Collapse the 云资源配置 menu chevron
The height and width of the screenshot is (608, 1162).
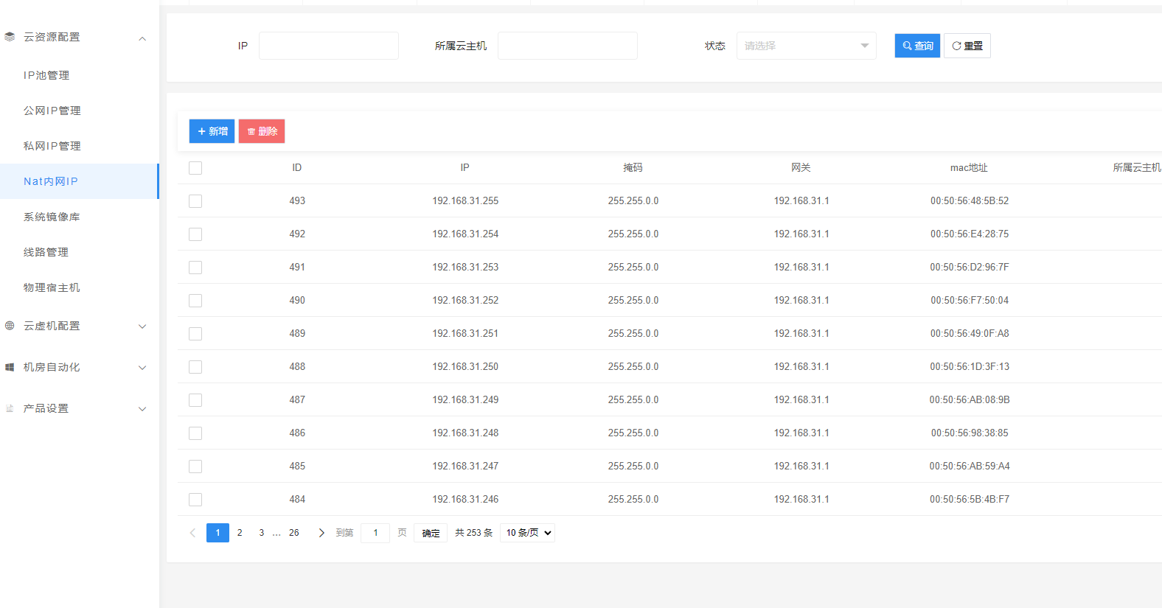tap(142, 38)
